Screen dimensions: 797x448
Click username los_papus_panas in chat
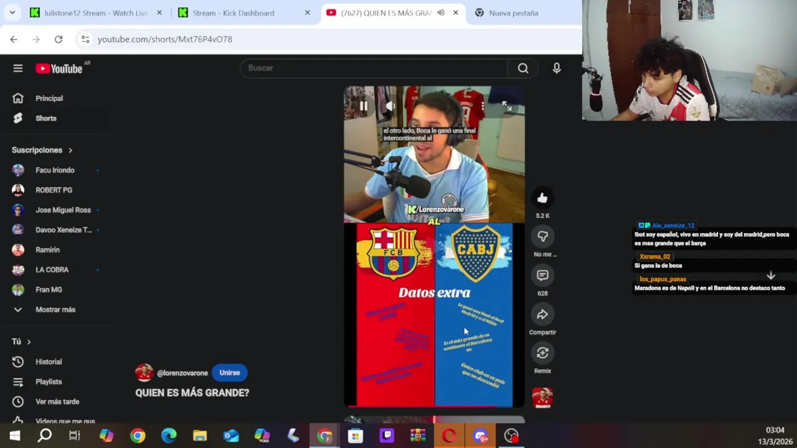tap(663, 279)
